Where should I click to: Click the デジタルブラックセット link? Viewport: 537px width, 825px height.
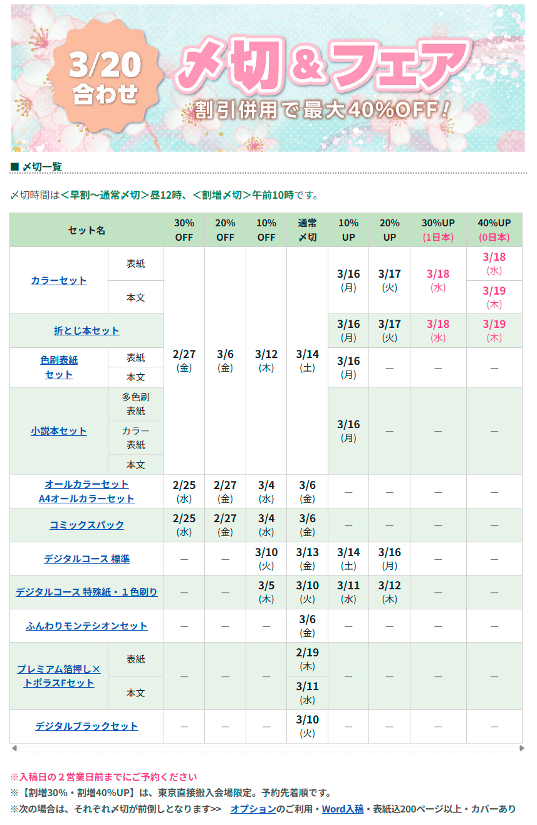[x=86, y=726]
